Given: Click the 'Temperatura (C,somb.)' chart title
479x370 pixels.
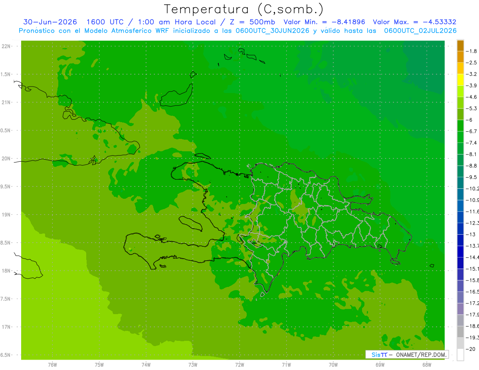Looking at the screenshot, I should click(x=243, y=9).
